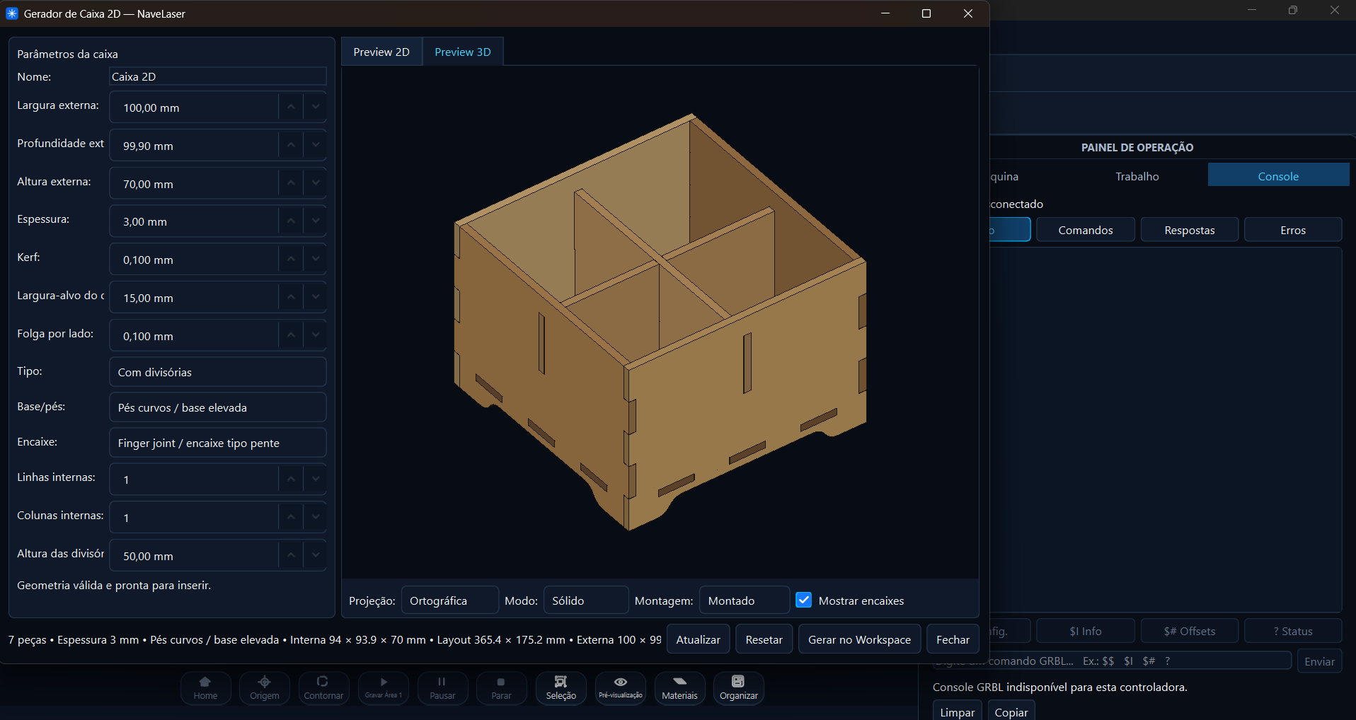This screenshot has height=720, width=1356.
Task: Click the ? Status button
Action: click(1293, 631)
